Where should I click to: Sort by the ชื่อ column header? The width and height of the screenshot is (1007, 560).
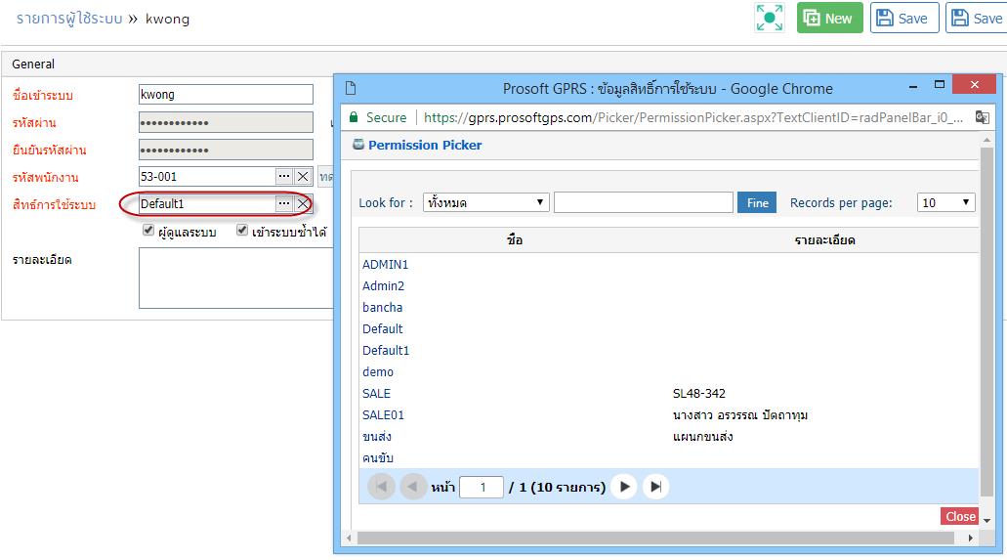[x=515, y=239]
